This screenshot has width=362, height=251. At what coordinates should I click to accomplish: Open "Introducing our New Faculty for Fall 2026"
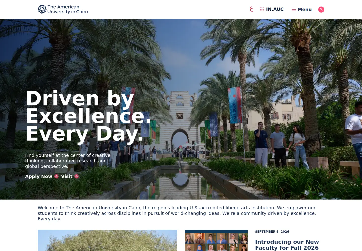287,245
